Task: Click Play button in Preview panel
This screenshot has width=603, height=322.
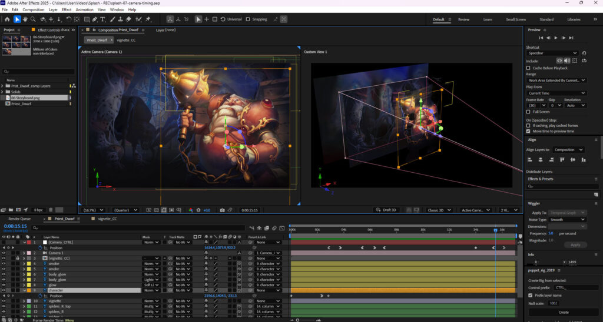Action: pyautogui.click(x=556, y=38)
